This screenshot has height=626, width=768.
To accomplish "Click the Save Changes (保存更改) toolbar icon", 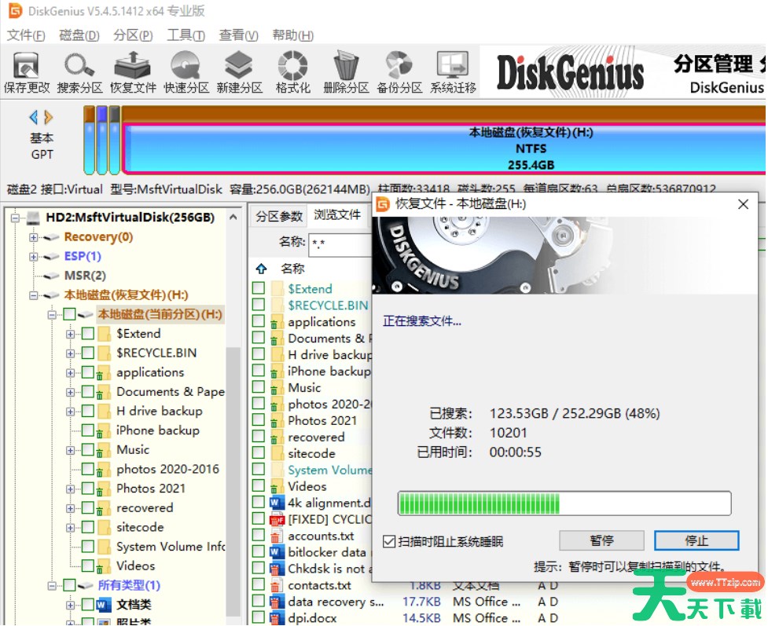I will coord(27,72).
